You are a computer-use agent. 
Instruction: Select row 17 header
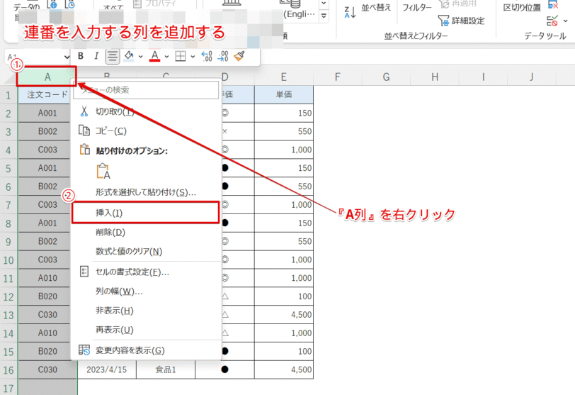8,388
